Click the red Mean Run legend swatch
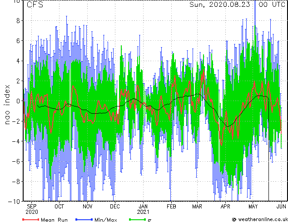The image size is (288, 222). [31, 219]
